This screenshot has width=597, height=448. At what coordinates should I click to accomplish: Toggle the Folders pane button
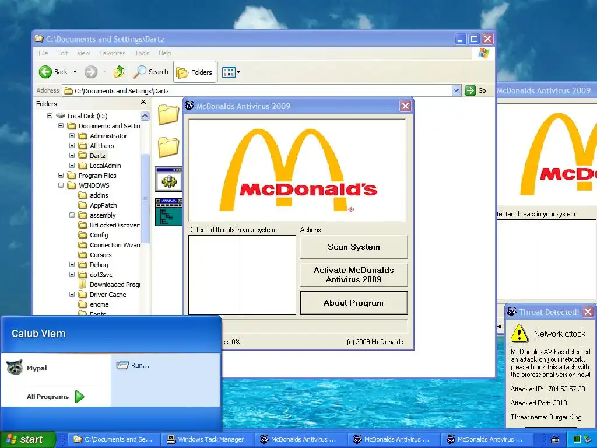195,72
